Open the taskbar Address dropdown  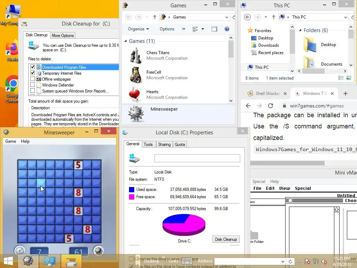click(283, 261)
